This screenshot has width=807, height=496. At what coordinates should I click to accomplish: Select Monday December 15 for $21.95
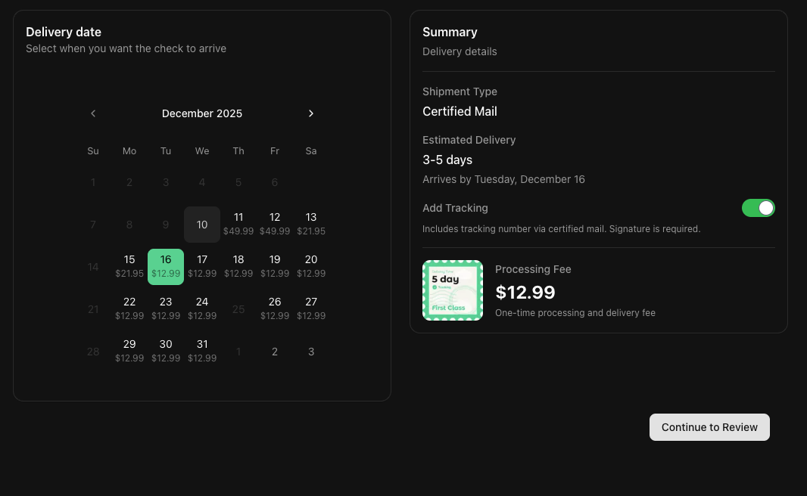(129, 266)
